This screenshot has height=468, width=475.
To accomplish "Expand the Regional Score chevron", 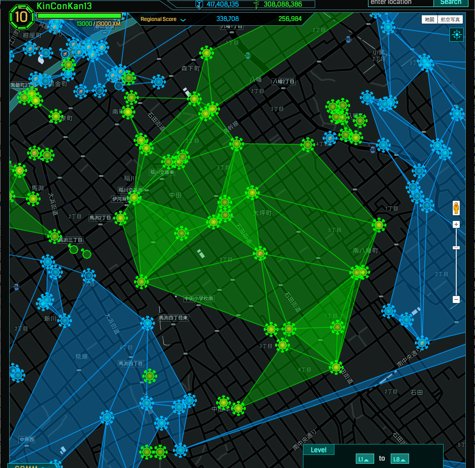I will (x=183, y=20).
